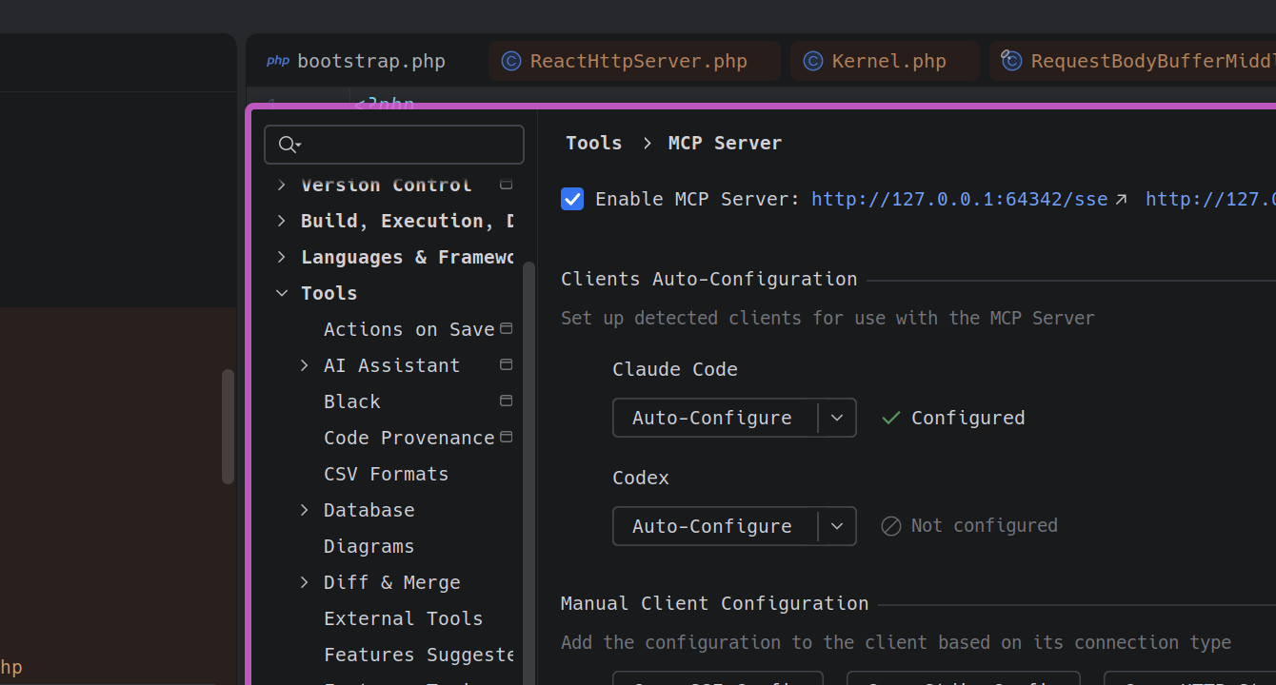1276x685 pixels.
Task: Select Actions on Save settings
Action: 409,329
